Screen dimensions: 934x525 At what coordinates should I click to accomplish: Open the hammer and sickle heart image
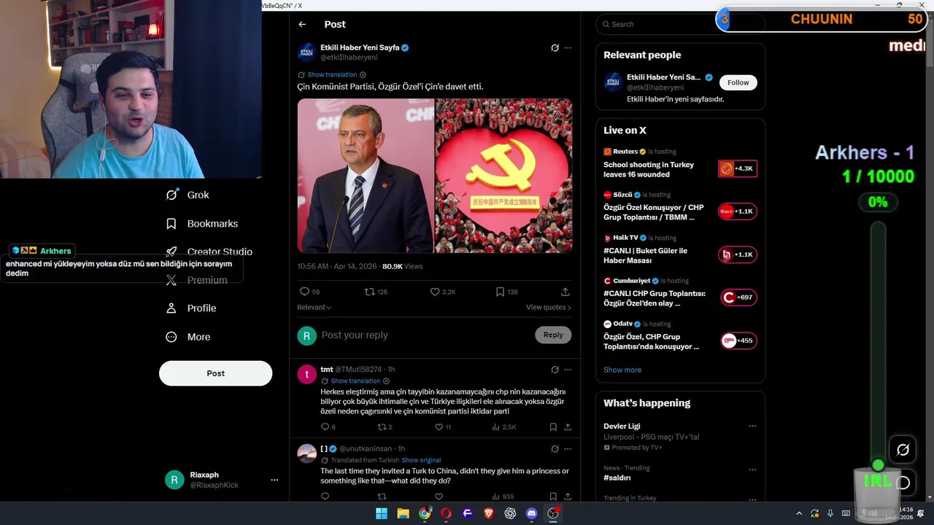point(503,176)
